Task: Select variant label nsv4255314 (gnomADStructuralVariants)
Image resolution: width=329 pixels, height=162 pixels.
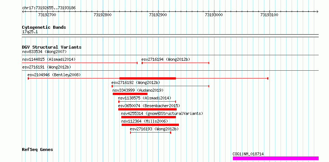Action: tap(162, 114)
